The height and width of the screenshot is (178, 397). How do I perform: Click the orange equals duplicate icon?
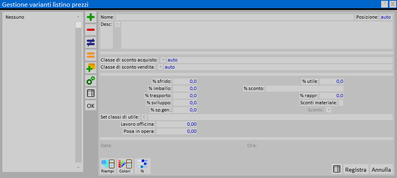click(91, 55)
